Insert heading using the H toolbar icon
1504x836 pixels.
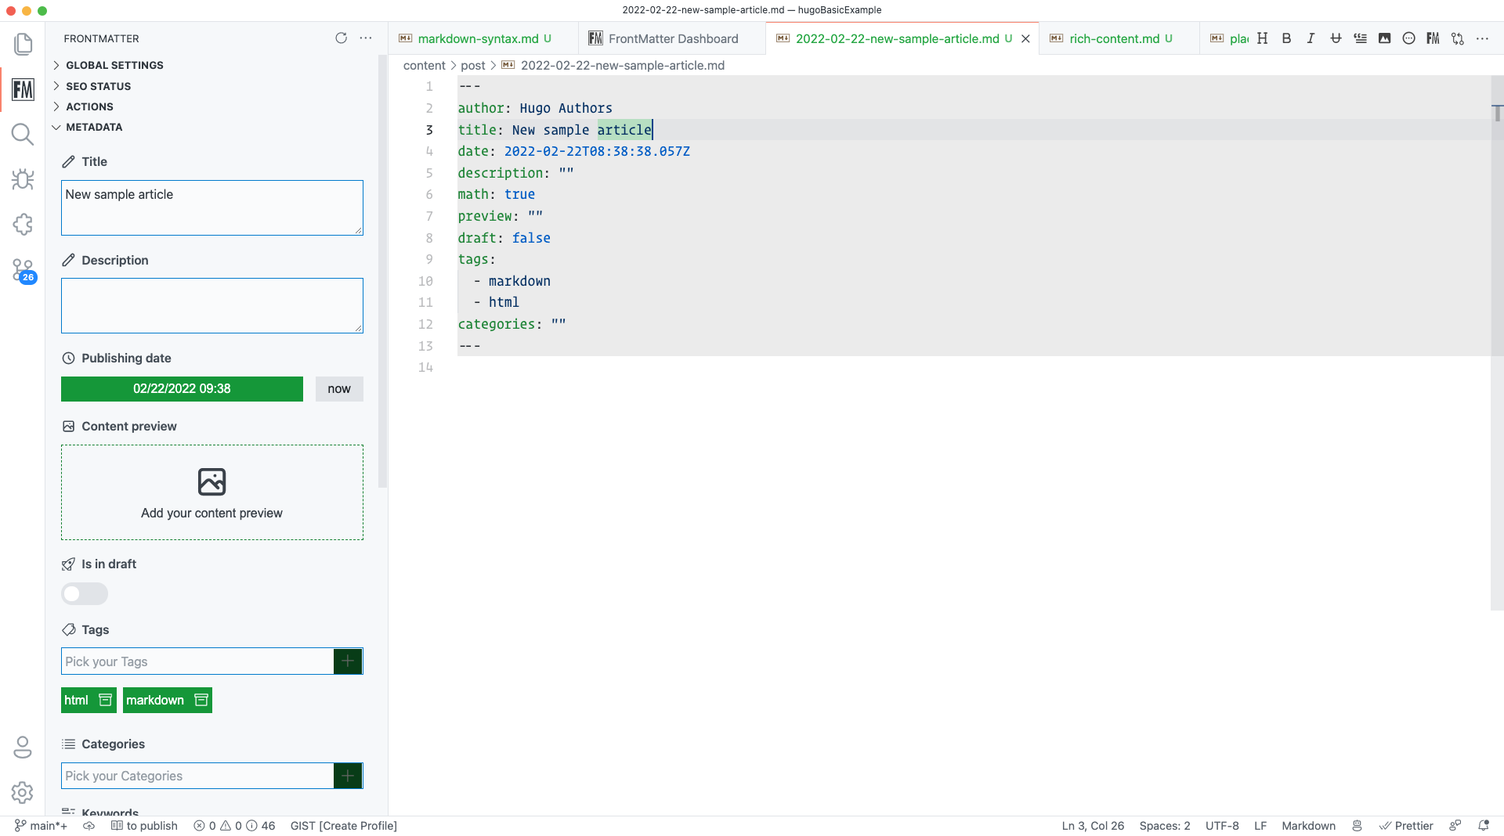(x=1262, y=38)
